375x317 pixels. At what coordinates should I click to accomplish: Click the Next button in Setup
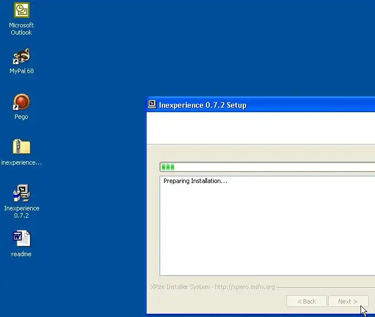pyautogui.click(x=348, y=301)
